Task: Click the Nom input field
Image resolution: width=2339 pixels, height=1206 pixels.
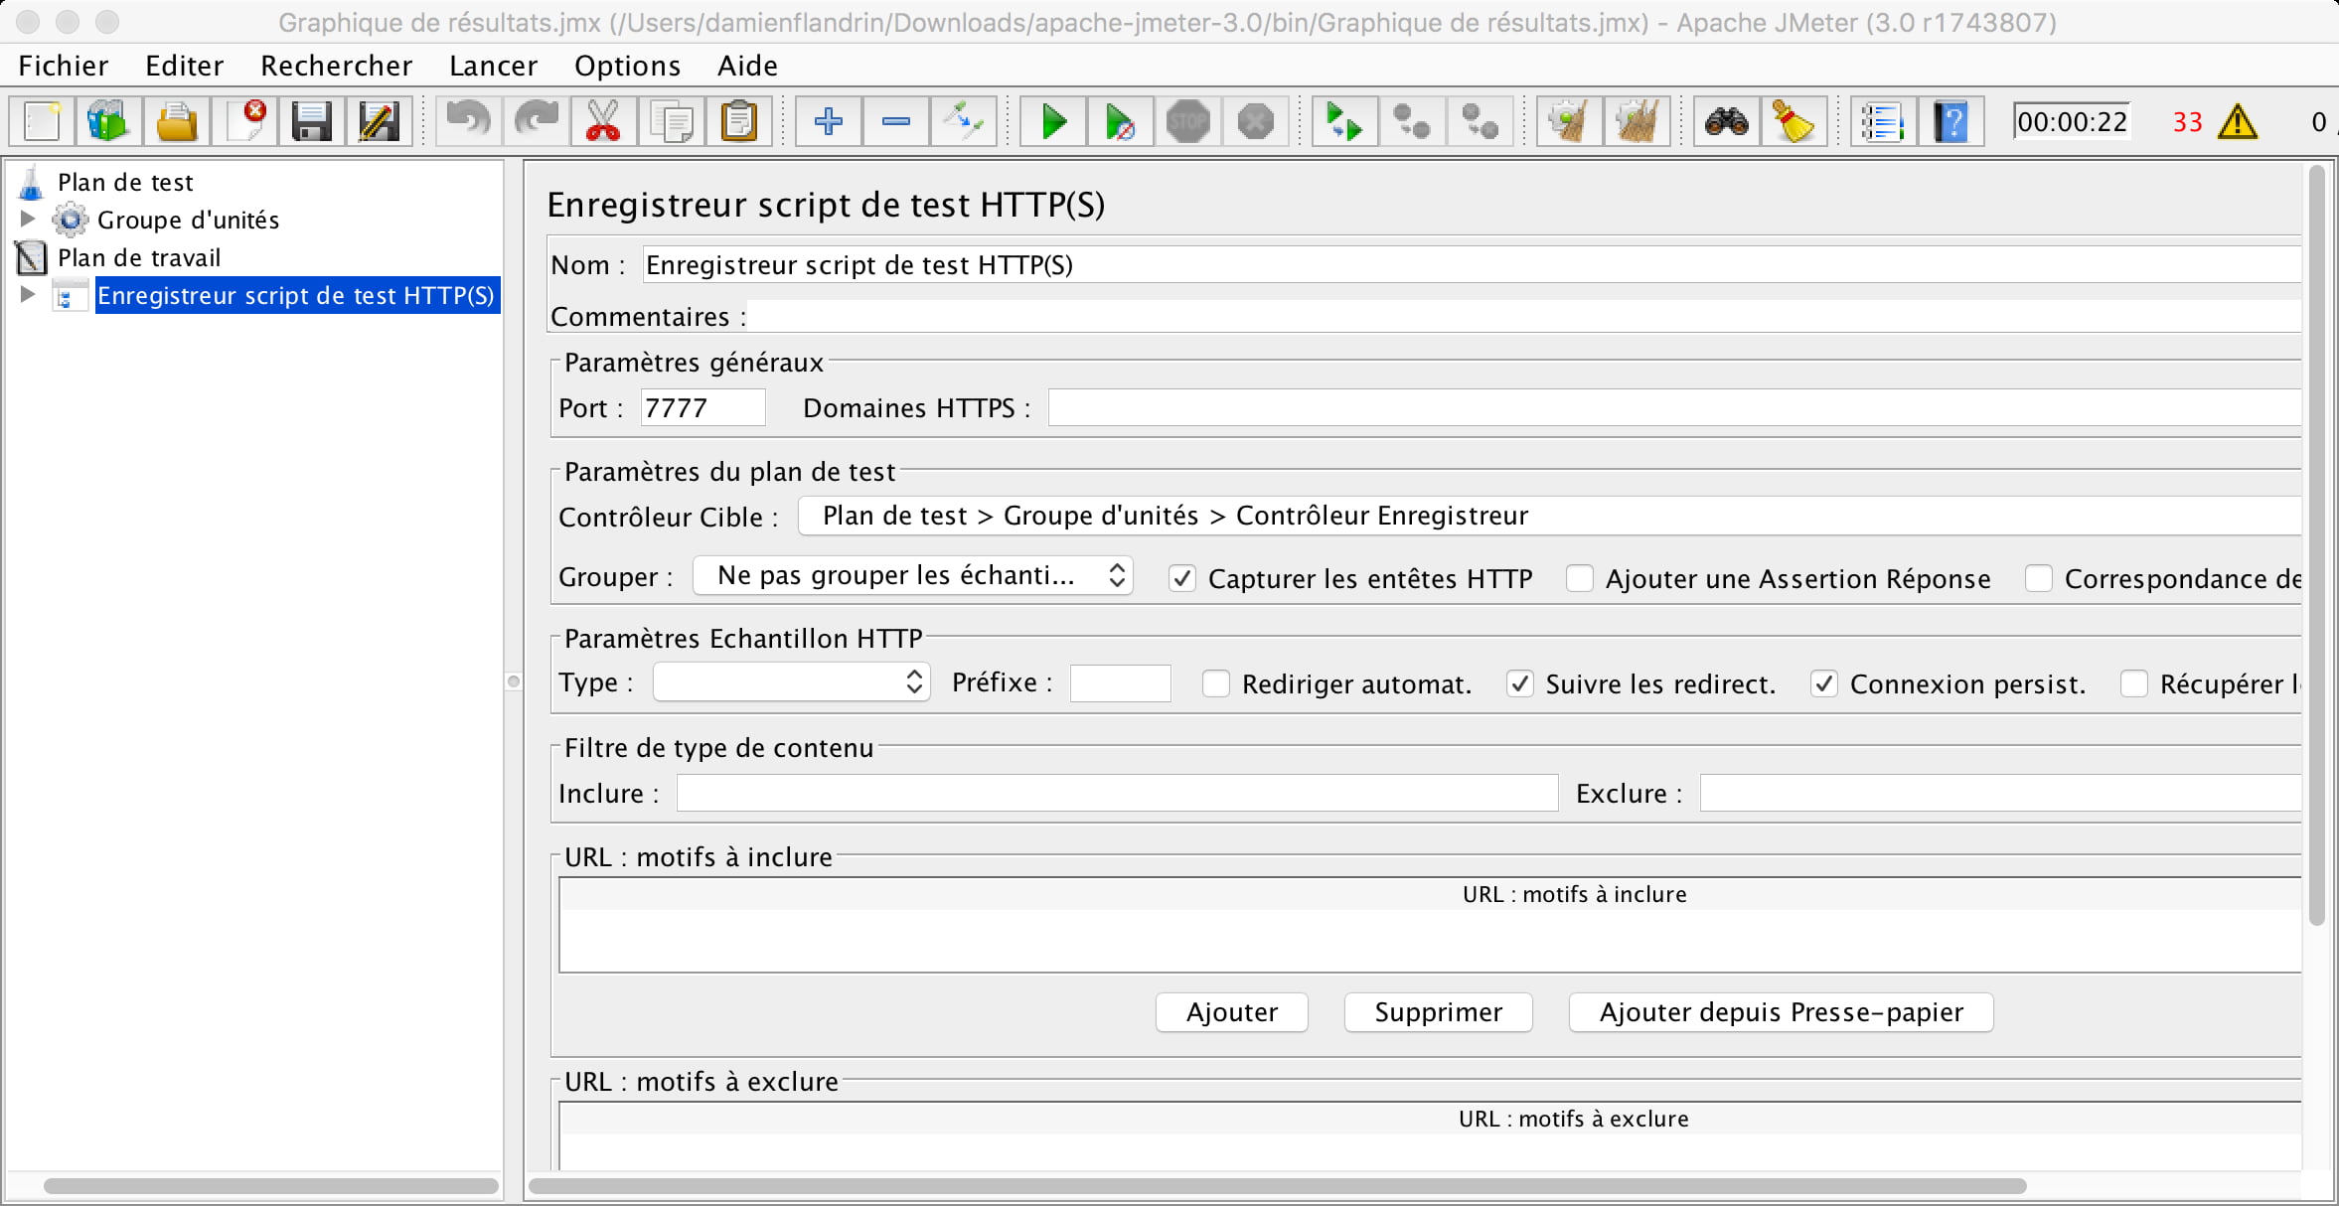Action: (x=1472, y=264)
